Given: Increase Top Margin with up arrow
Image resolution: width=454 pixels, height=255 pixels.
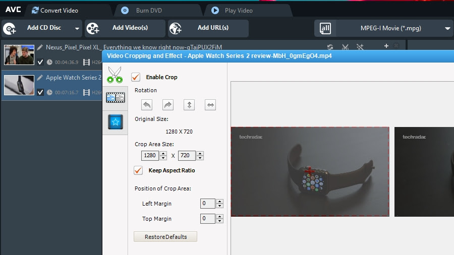Looking at the screenshot, I should tap(220, 217).
